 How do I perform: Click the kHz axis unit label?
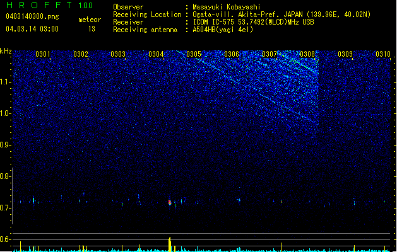pyautogui.click(x=6, y=51)
